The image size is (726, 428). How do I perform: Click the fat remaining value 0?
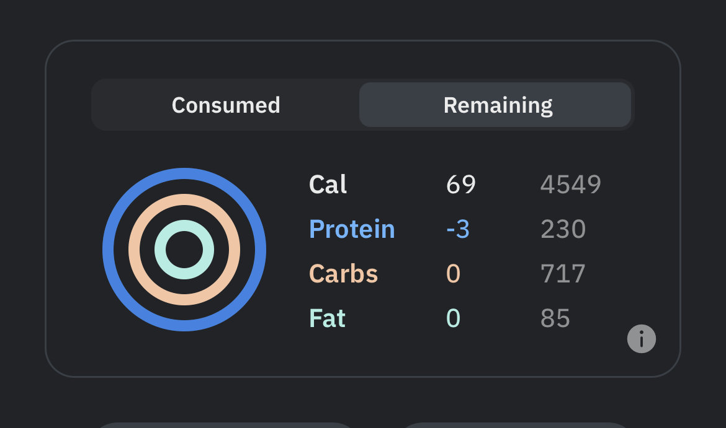pos(454,318)
